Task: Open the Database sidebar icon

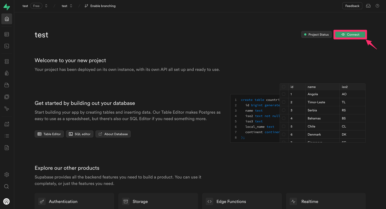Action: click(x=7, y=62)
